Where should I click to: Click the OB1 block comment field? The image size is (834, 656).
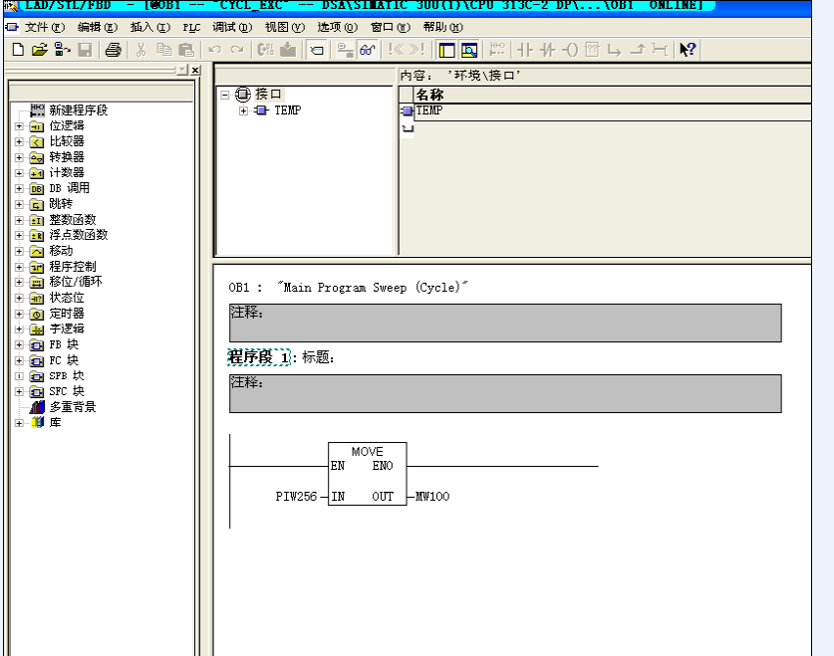click(x=505, y=323)
